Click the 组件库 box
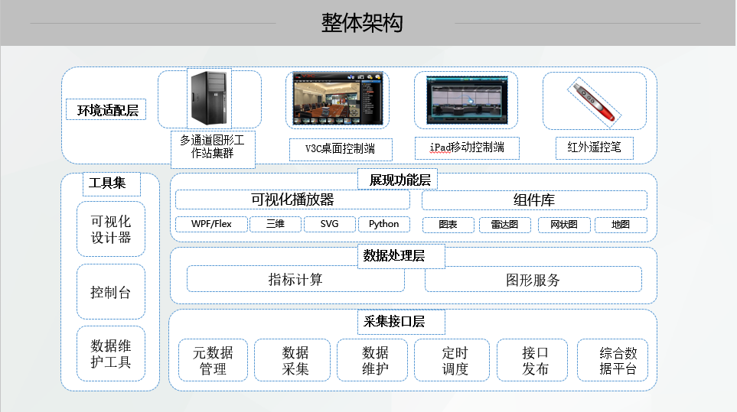 pos(534,200)
